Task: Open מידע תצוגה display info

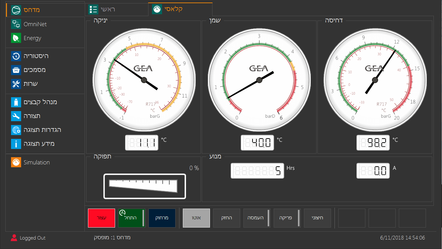Action: 45,144
